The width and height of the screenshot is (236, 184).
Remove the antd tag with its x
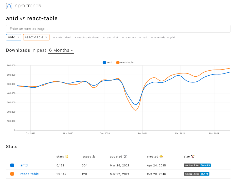pos(18,37)
